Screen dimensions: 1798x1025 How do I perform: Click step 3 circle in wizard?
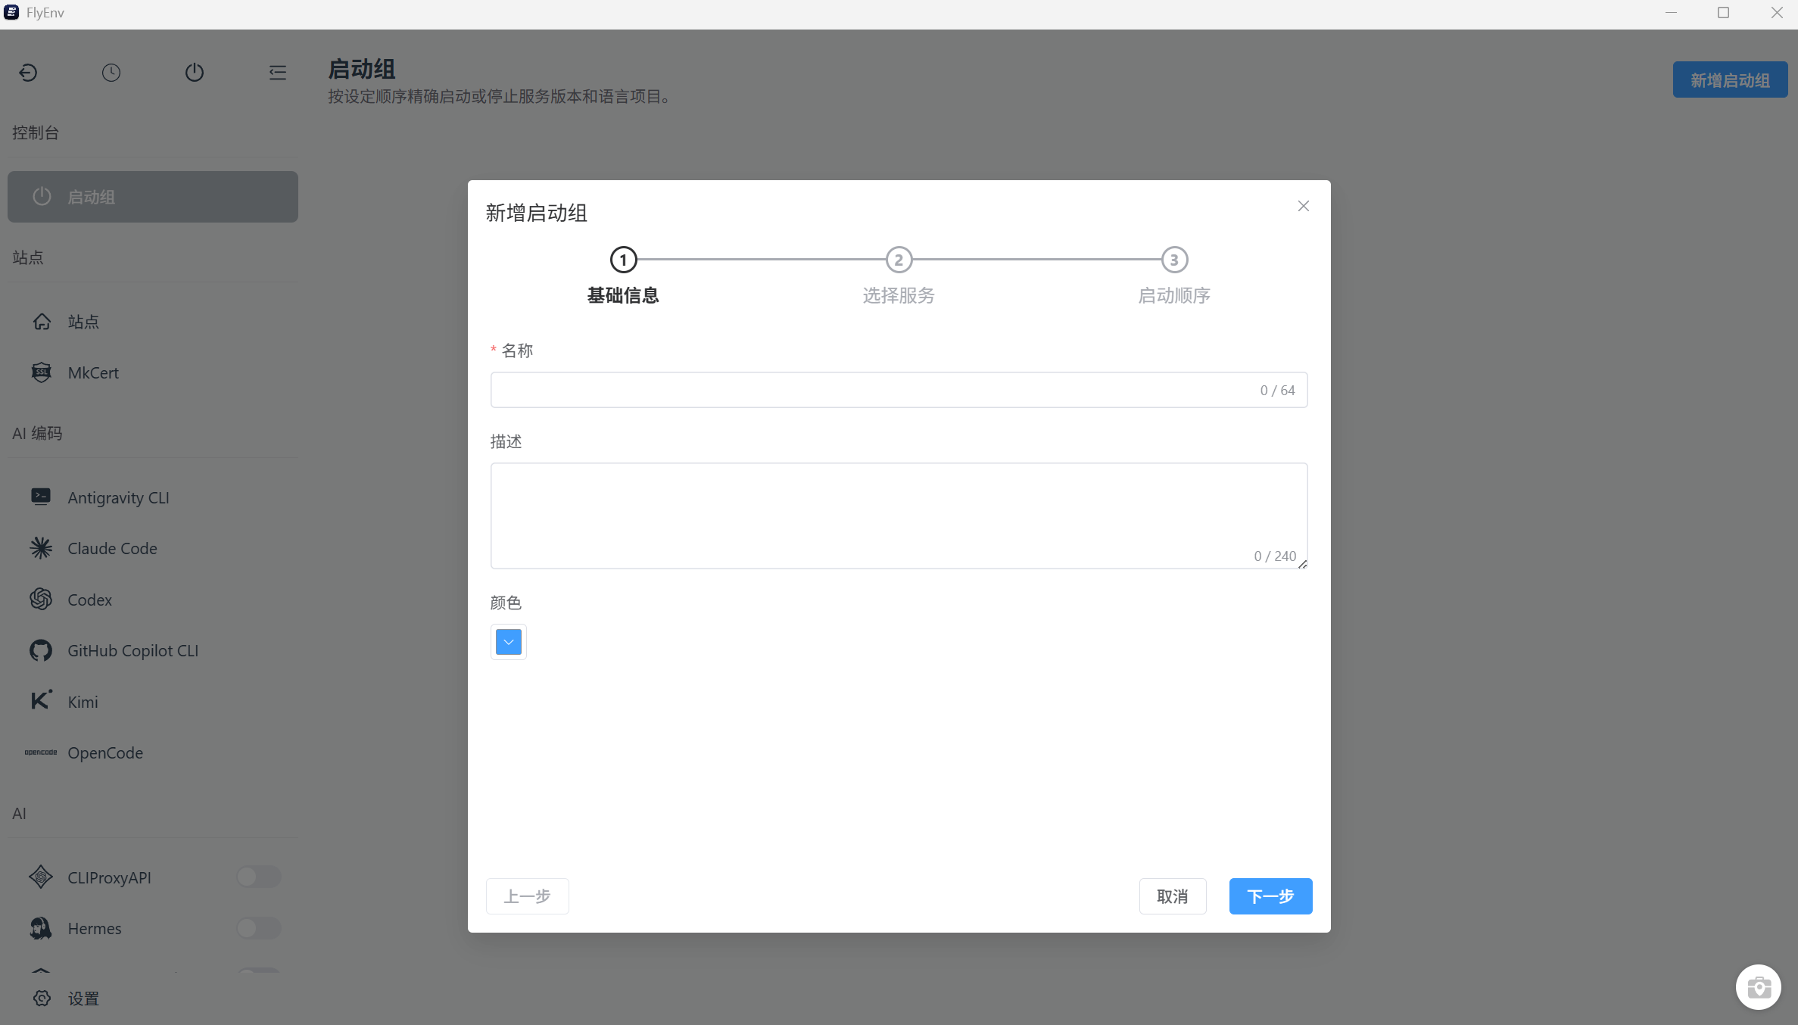coord(1174,260)
